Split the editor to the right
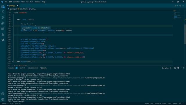This screenshot has width=186, height=105. point(180,6)
